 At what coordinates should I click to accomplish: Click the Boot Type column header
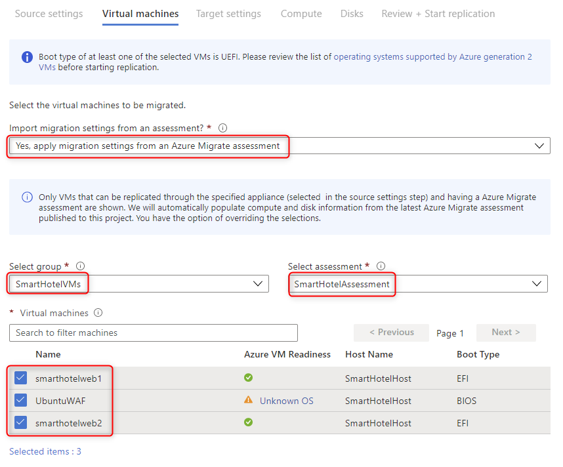coord(478,354)
